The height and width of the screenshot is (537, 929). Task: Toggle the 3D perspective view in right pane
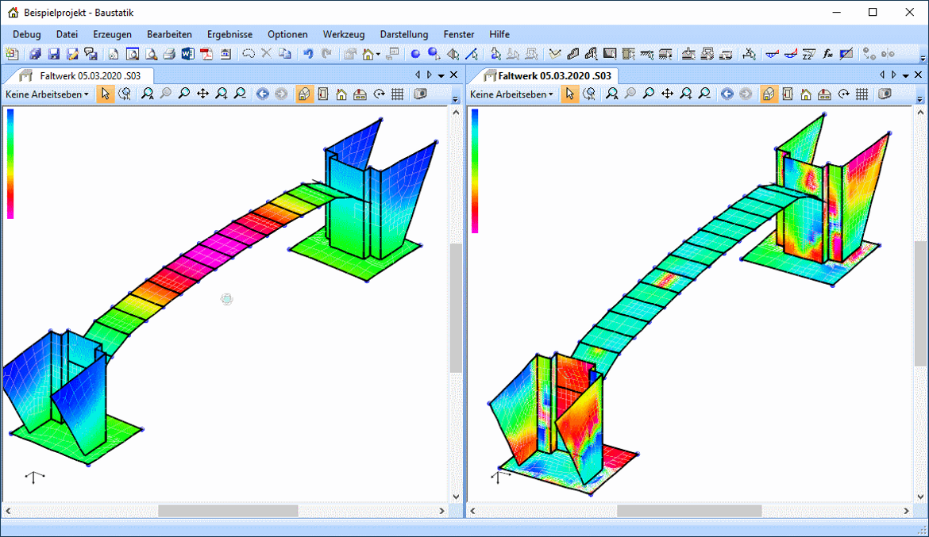coord(768,94)
